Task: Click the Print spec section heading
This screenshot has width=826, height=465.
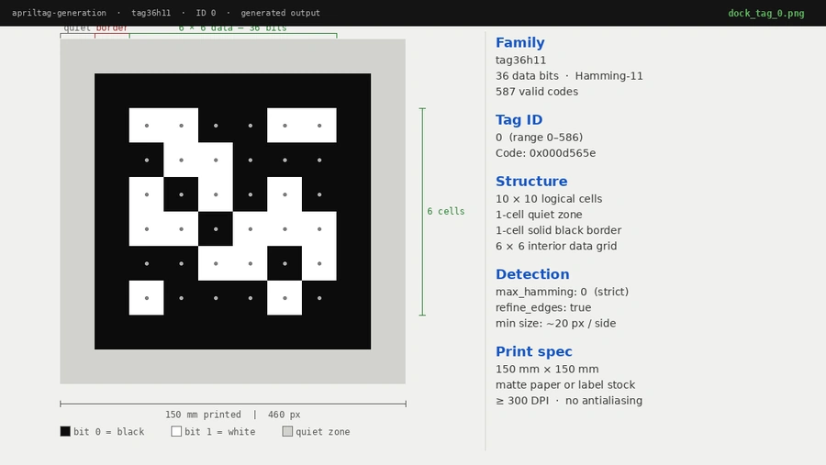Action: [x=533, y=352]
